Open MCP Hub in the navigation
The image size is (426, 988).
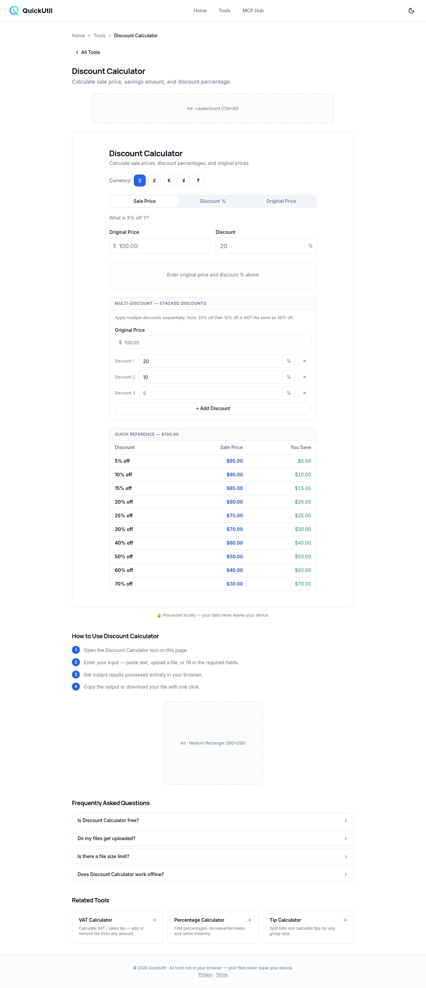tap(253, 11)
